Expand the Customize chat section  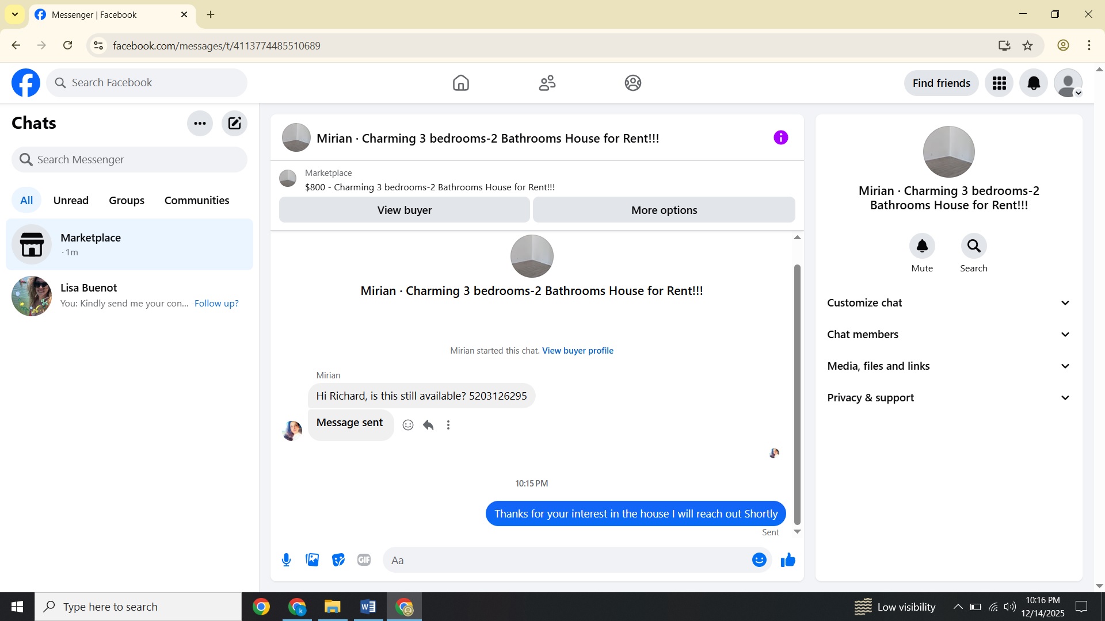tap(948, 303)
